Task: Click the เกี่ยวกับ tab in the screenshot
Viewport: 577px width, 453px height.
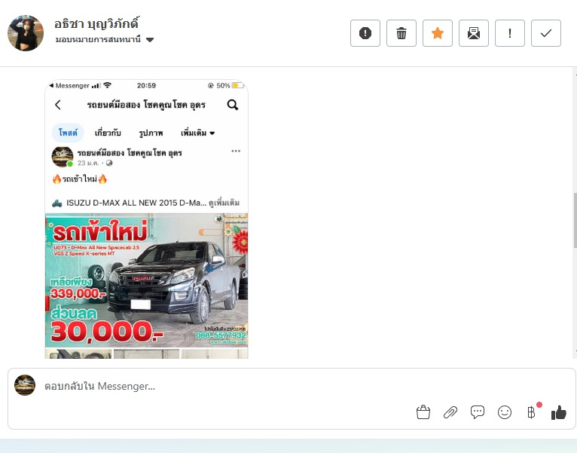Action: 108,133
